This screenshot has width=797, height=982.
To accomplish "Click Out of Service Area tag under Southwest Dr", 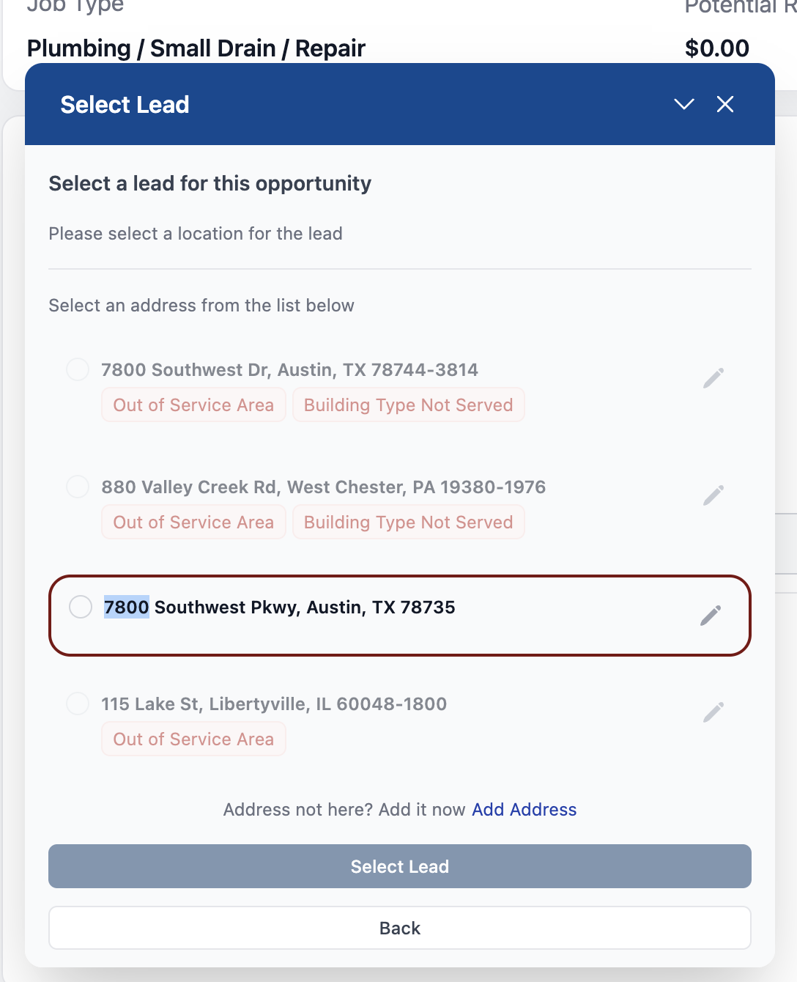I will tap(193, 405).
